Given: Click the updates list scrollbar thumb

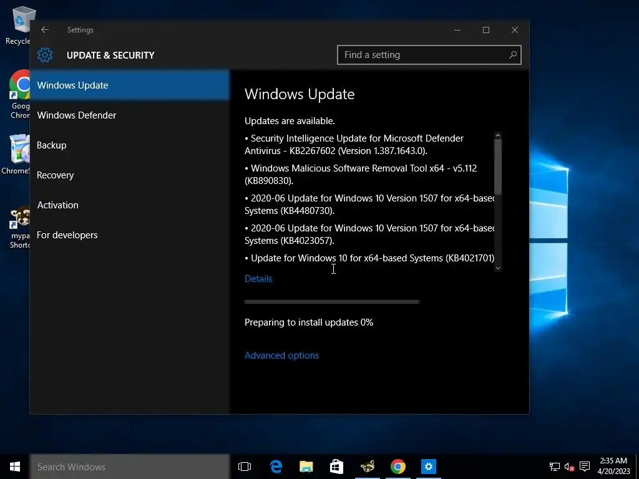Looking at the screenshot, I should (497, 167).
